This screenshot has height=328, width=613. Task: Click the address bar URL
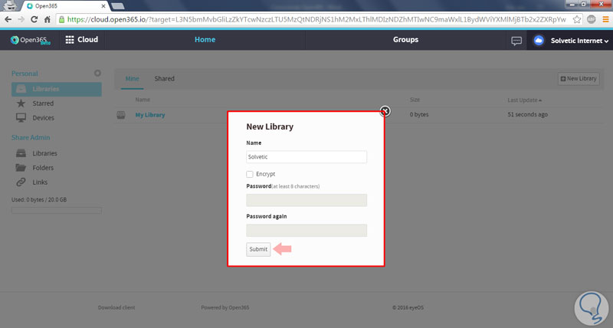pos(316,19)
